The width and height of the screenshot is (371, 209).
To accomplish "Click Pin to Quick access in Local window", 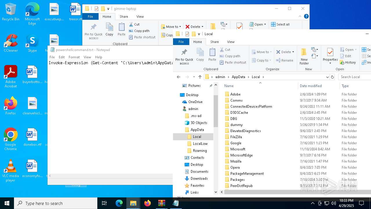I will (x=184, y=57).
